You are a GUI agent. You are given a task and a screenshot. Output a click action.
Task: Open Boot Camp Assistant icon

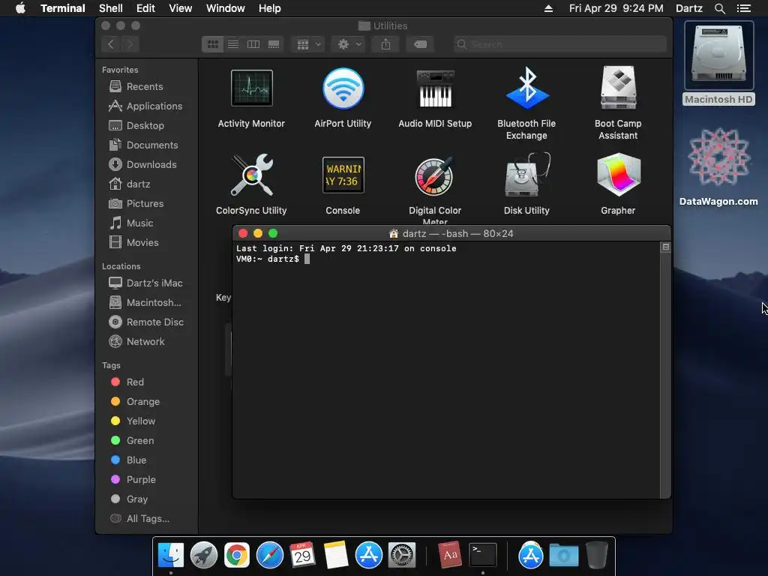click(618, 88)
